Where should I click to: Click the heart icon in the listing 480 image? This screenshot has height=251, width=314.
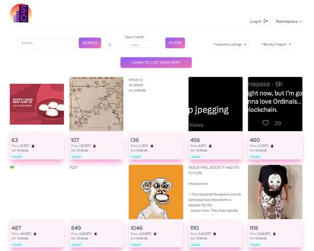[x=265, y=123]
